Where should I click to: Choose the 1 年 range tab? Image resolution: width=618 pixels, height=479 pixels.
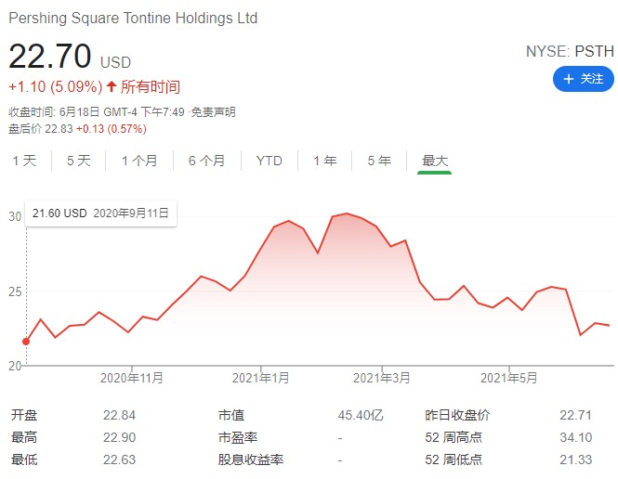click(x=325, y=161)
